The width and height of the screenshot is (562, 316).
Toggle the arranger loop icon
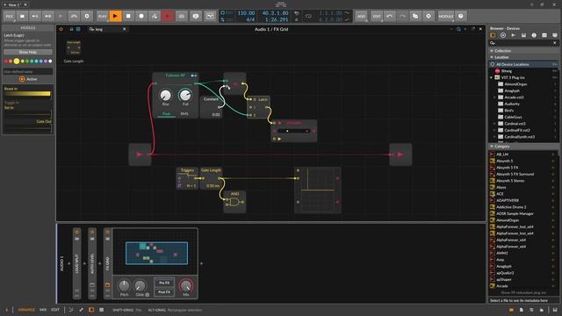point(308,16)
